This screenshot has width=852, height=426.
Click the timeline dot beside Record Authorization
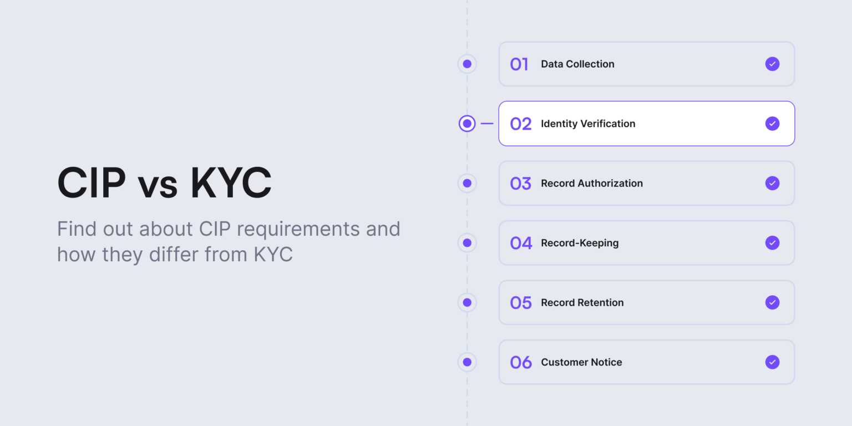pyautogui.click(x=466, y=183)
